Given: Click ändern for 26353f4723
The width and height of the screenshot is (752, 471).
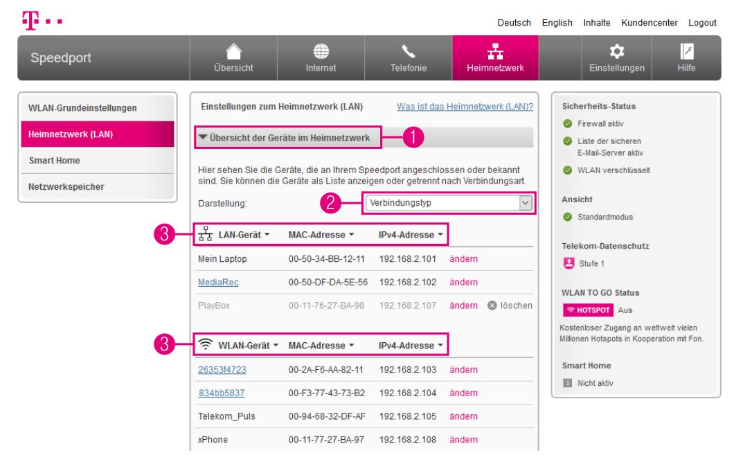Looking at the screenshot, I should [463, 370].
